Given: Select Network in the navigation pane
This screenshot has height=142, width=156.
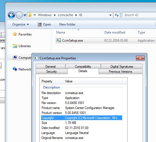Looking at the screenshot, I should tap(25, 69).
